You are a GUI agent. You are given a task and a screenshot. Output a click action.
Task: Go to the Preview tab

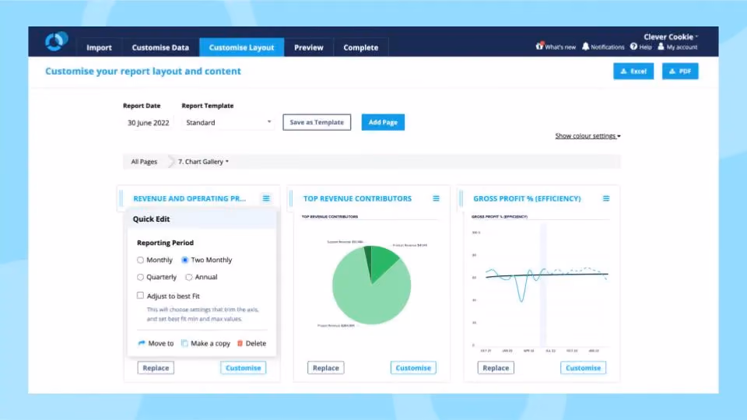tap(309, 47)
